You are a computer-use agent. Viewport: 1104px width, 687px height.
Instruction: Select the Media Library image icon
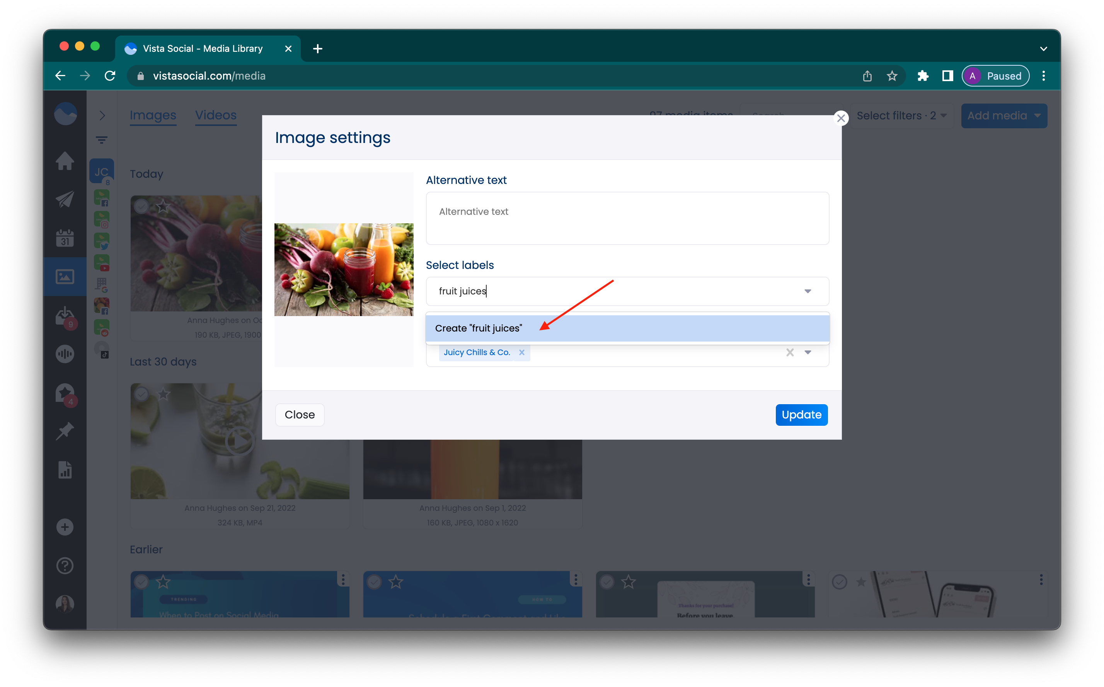[65, 276]
